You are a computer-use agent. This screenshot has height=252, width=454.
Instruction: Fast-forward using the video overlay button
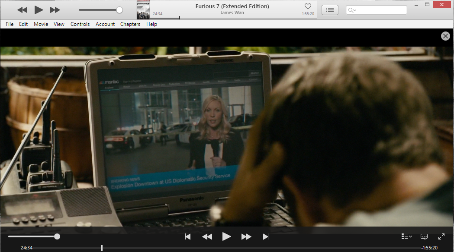[246, 237]
